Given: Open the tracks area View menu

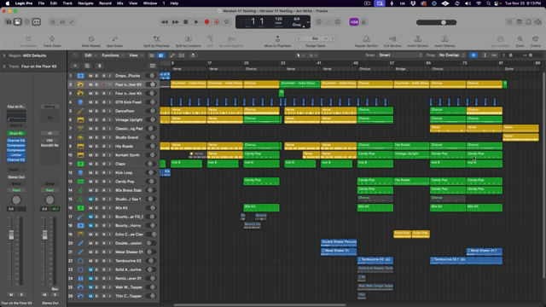Looking at the screenshot, I should tap(136, 55).
